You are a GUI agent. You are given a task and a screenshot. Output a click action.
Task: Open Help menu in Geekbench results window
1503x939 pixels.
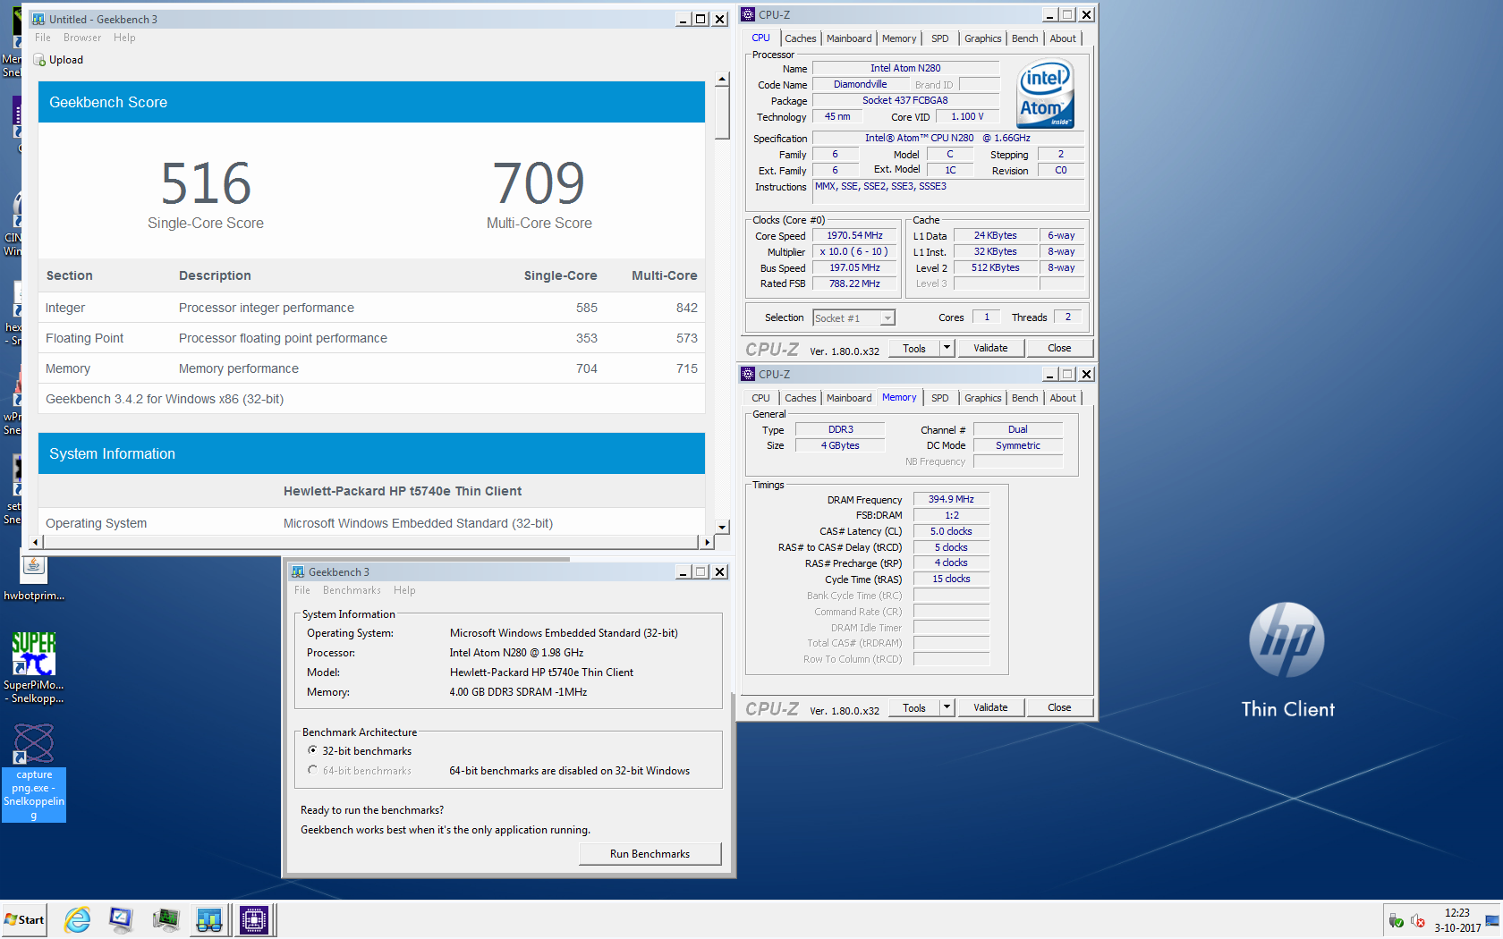124,38
